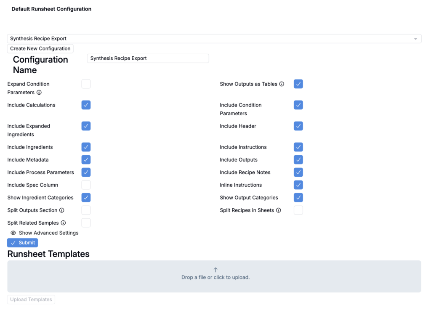Click the eye icon for advanced settings
This screenshot has width=431, height=313.
point(13,233)
